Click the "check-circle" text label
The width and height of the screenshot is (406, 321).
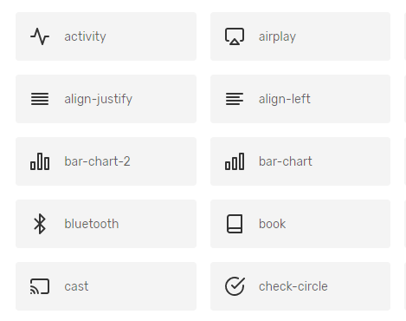coord(293,286)
